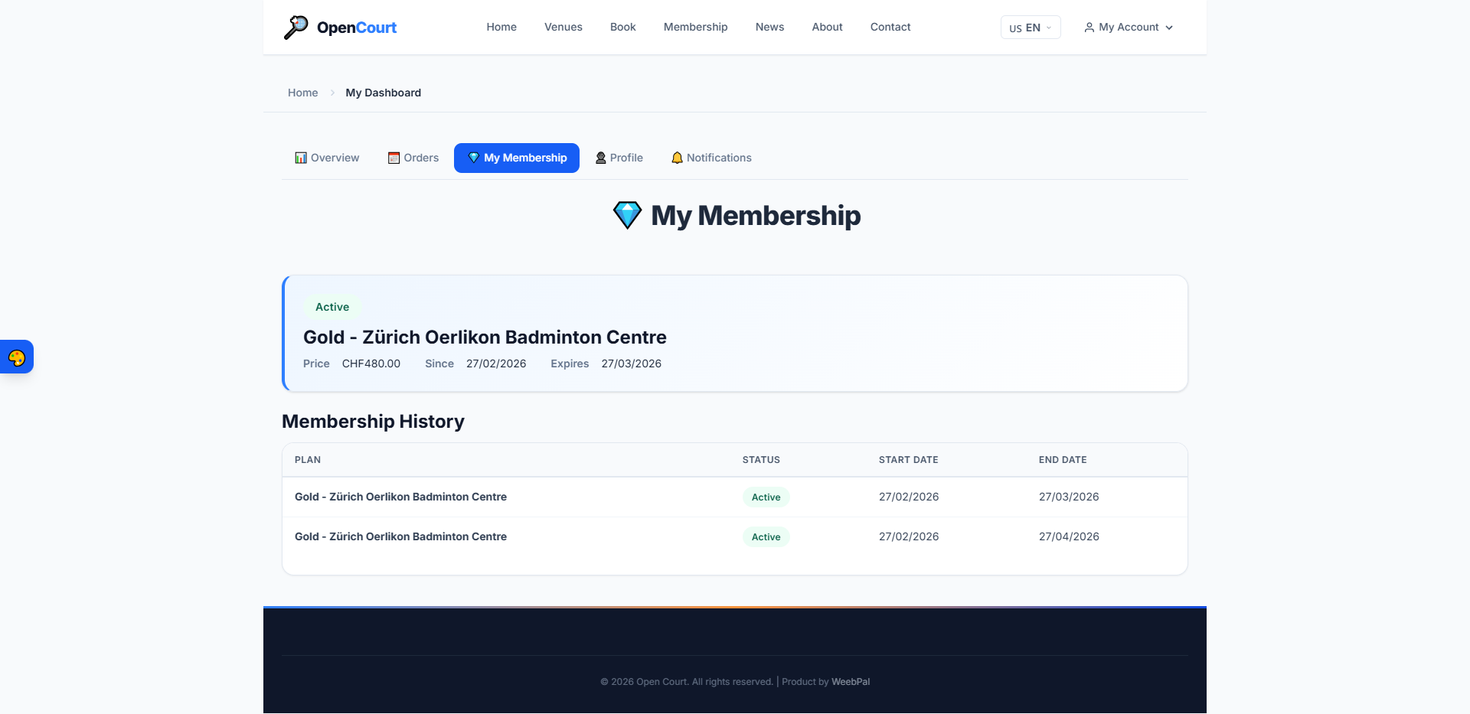Screen dimensions: 1470x714
Task: Expand the My Account menu chevron
Action: 1169,28
